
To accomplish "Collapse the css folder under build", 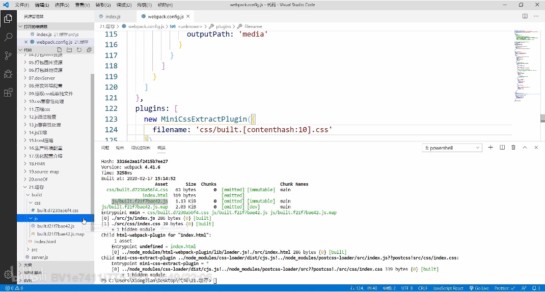I will pos(56,203).
